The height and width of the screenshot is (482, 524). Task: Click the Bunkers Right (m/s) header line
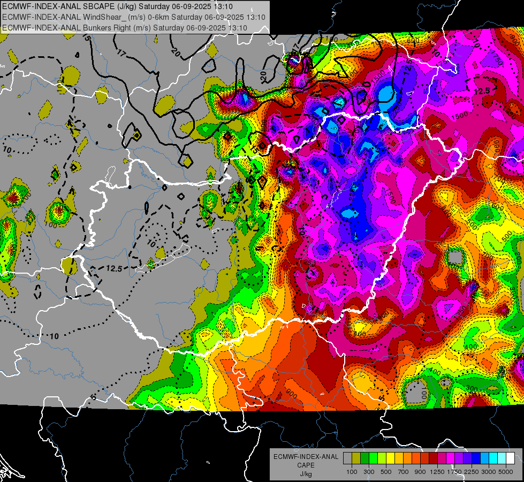(x=125, y=28)
